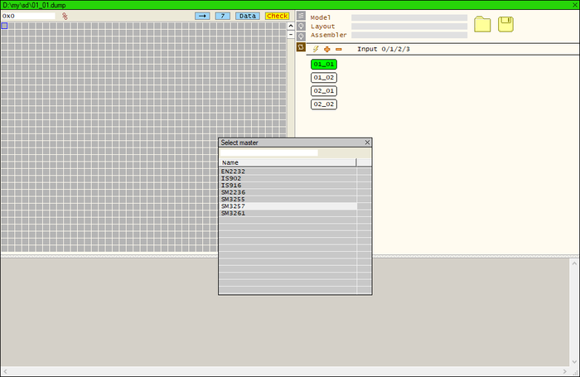Click the floppy disk save icon

[505, 24]
